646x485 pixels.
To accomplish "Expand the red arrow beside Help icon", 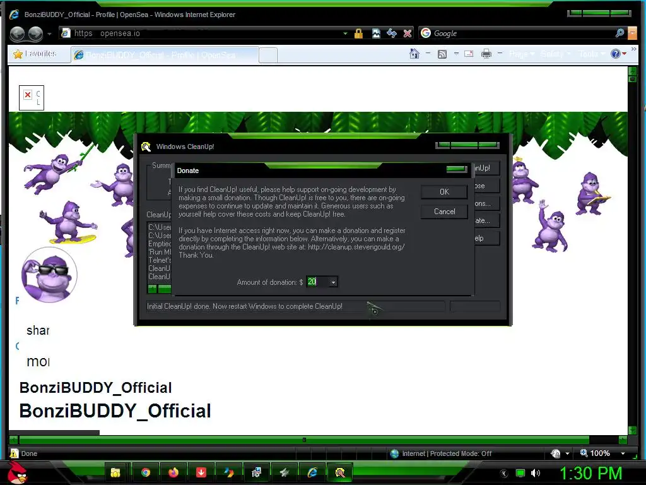I will click(625, 54).
